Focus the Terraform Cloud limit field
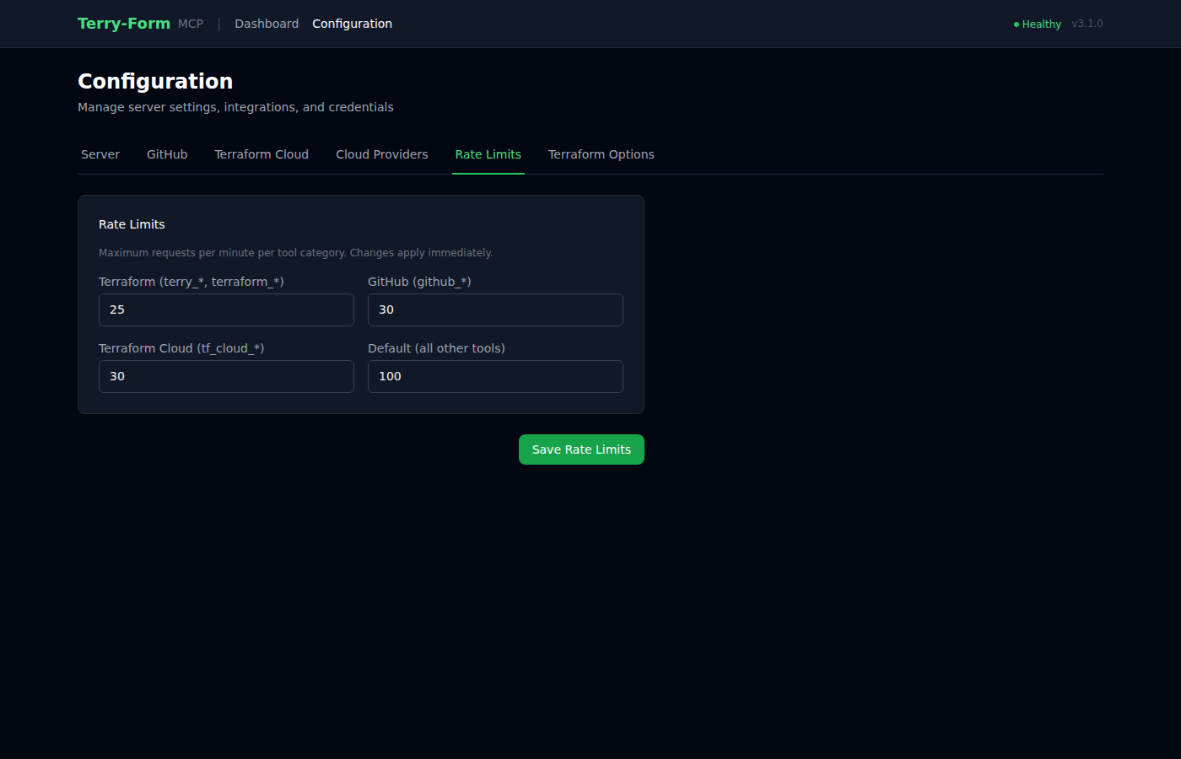The width and height of the screenshot is (1181, 759). 226,376
